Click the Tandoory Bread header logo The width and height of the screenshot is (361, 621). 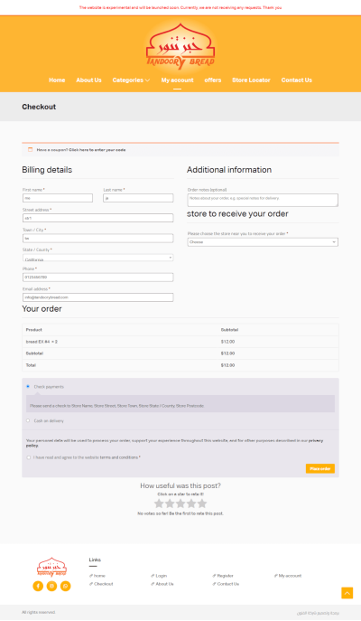pos(180,46)
